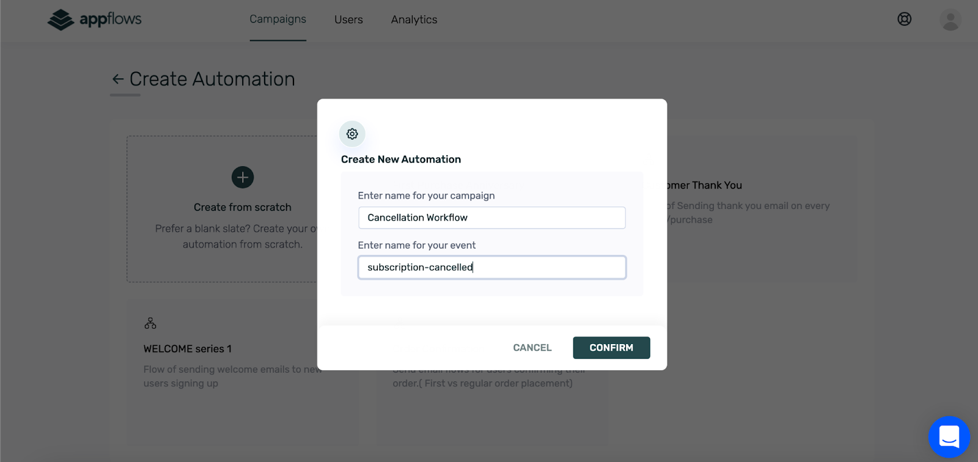
Task: Click CANCEL to dismiss the dialog
Action: [x=532, y=348]
